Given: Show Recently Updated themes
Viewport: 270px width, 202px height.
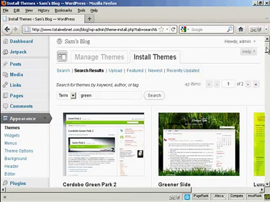Looking at the screenshot, I should (x=183, y=70).
